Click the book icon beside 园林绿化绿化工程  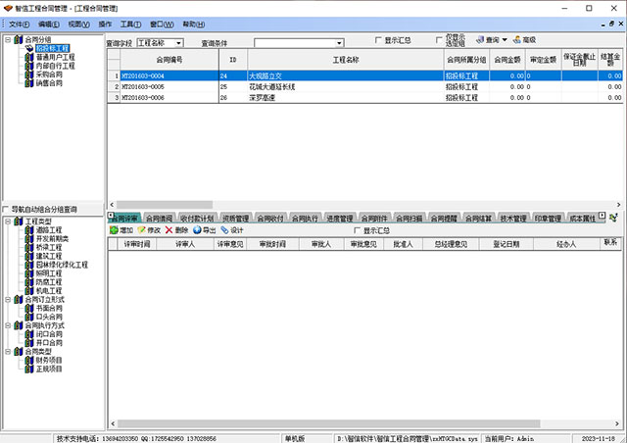point(29,265)
